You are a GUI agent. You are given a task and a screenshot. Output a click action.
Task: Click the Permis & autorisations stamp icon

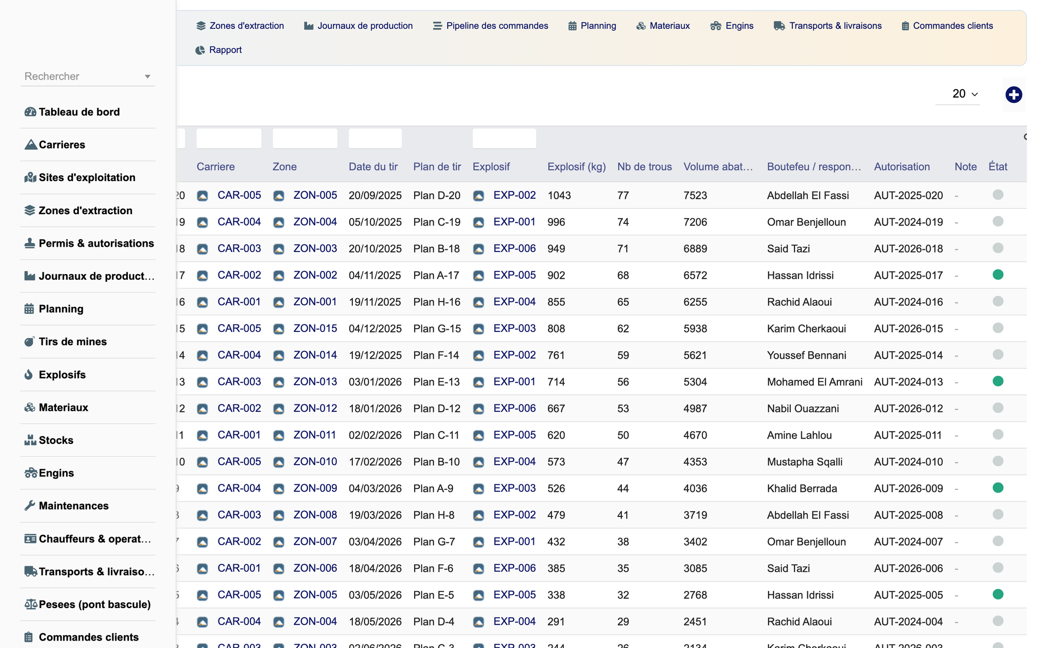(x=30, y=243)
